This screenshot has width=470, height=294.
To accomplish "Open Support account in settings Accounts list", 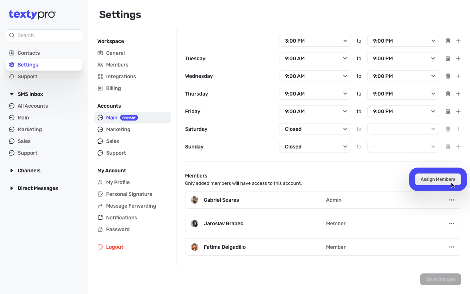I will (x=116, y=153).
